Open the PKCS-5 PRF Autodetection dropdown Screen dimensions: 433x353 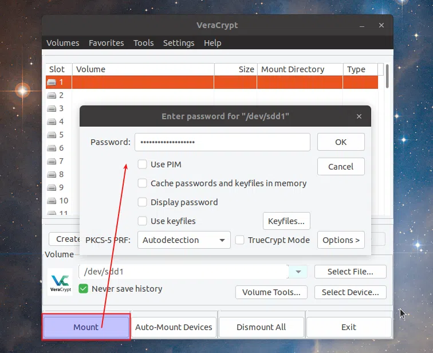pos(184,240)
